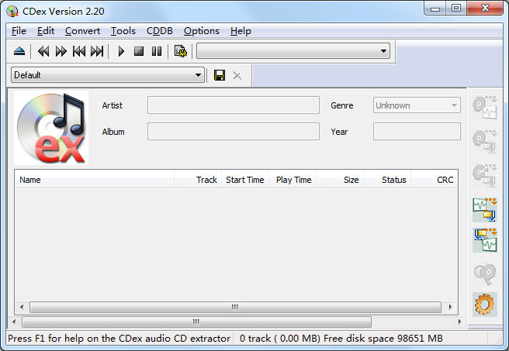Click the CDex title bar app icon
509x351 pixels.
coord(12,12)
